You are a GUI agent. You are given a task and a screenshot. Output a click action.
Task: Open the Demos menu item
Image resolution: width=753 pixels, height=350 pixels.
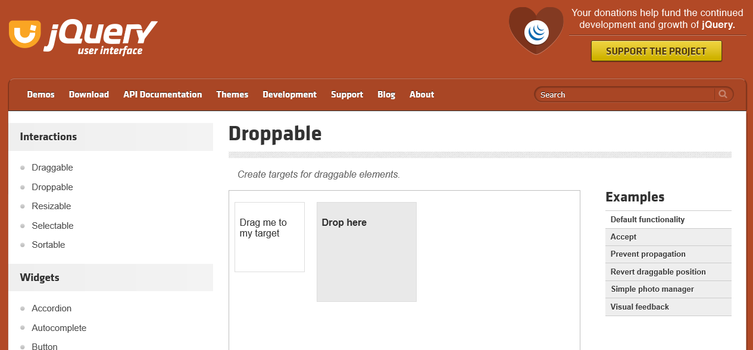(40, 94)
